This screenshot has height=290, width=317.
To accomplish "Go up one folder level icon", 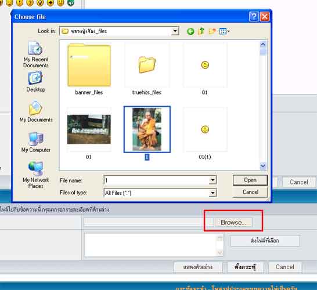I will [201, 31].
